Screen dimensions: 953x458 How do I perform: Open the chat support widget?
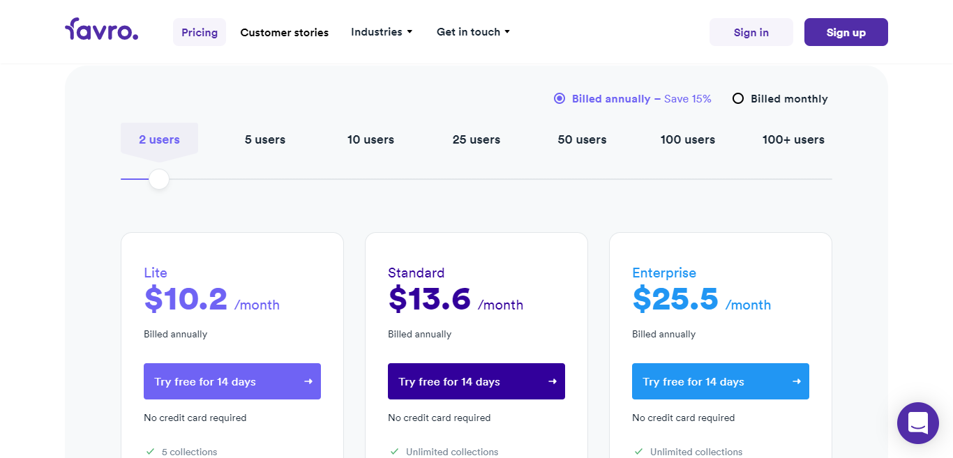point(918,423)
